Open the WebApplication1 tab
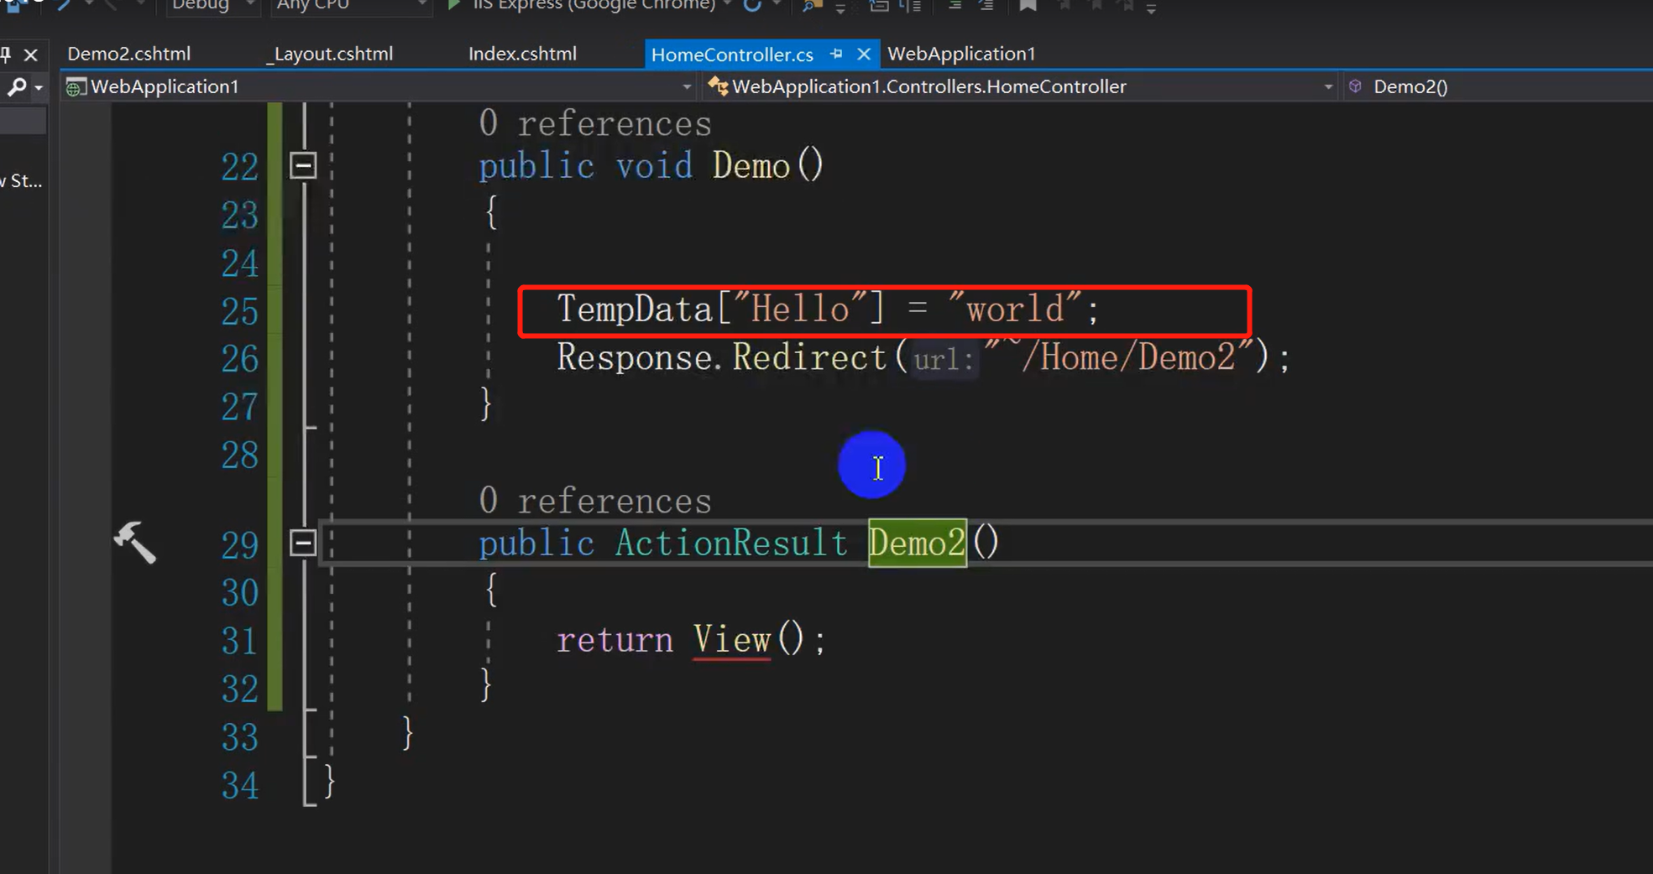Image resolution: width=1653 pixels, height=874 pixels. 961,55
